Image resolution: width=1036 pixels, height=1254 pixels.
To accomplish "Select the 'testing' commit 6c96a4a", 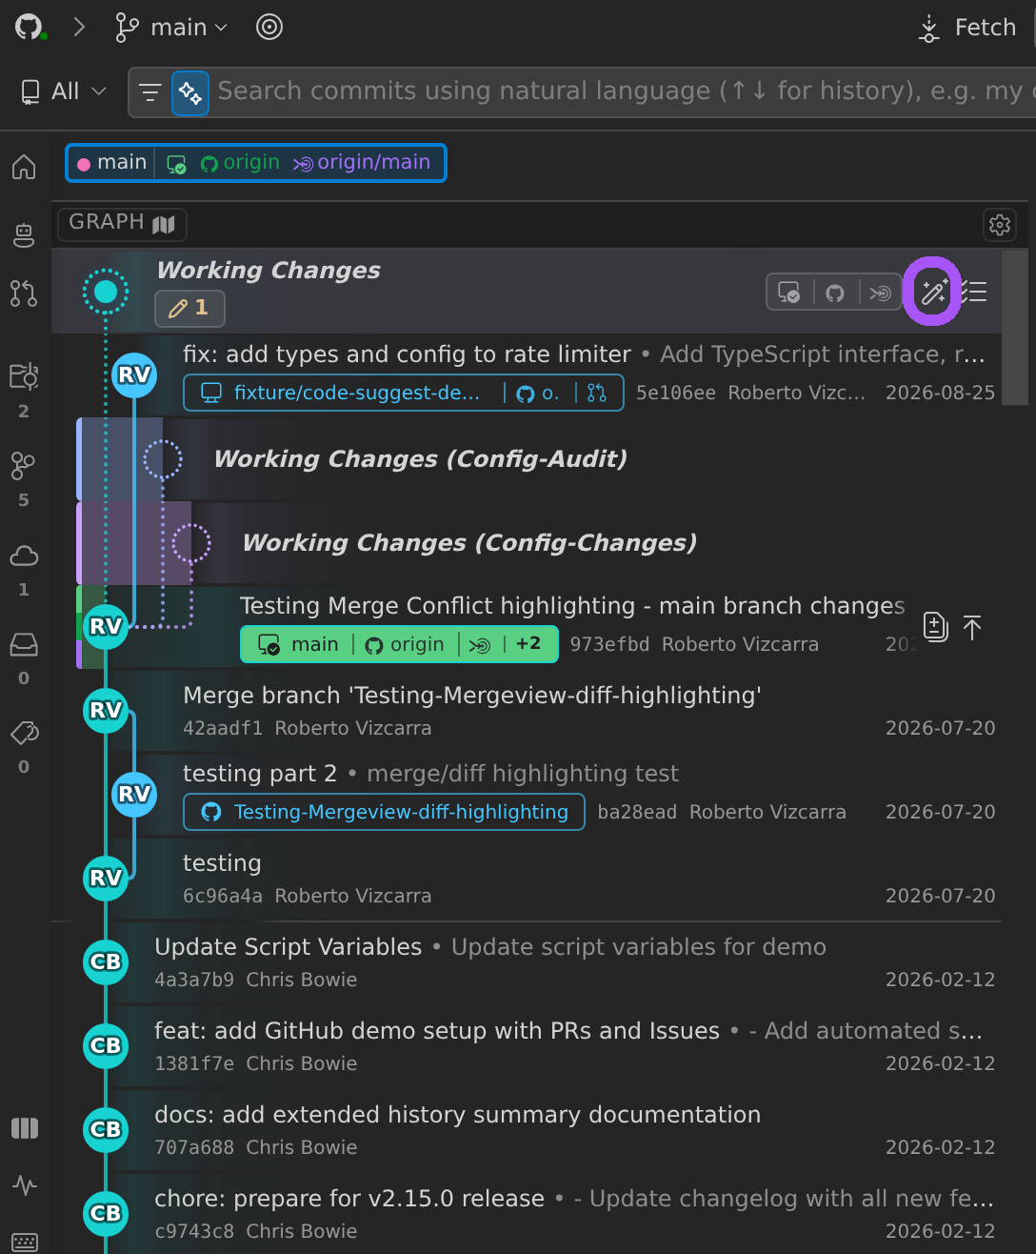I will [527, 879].
